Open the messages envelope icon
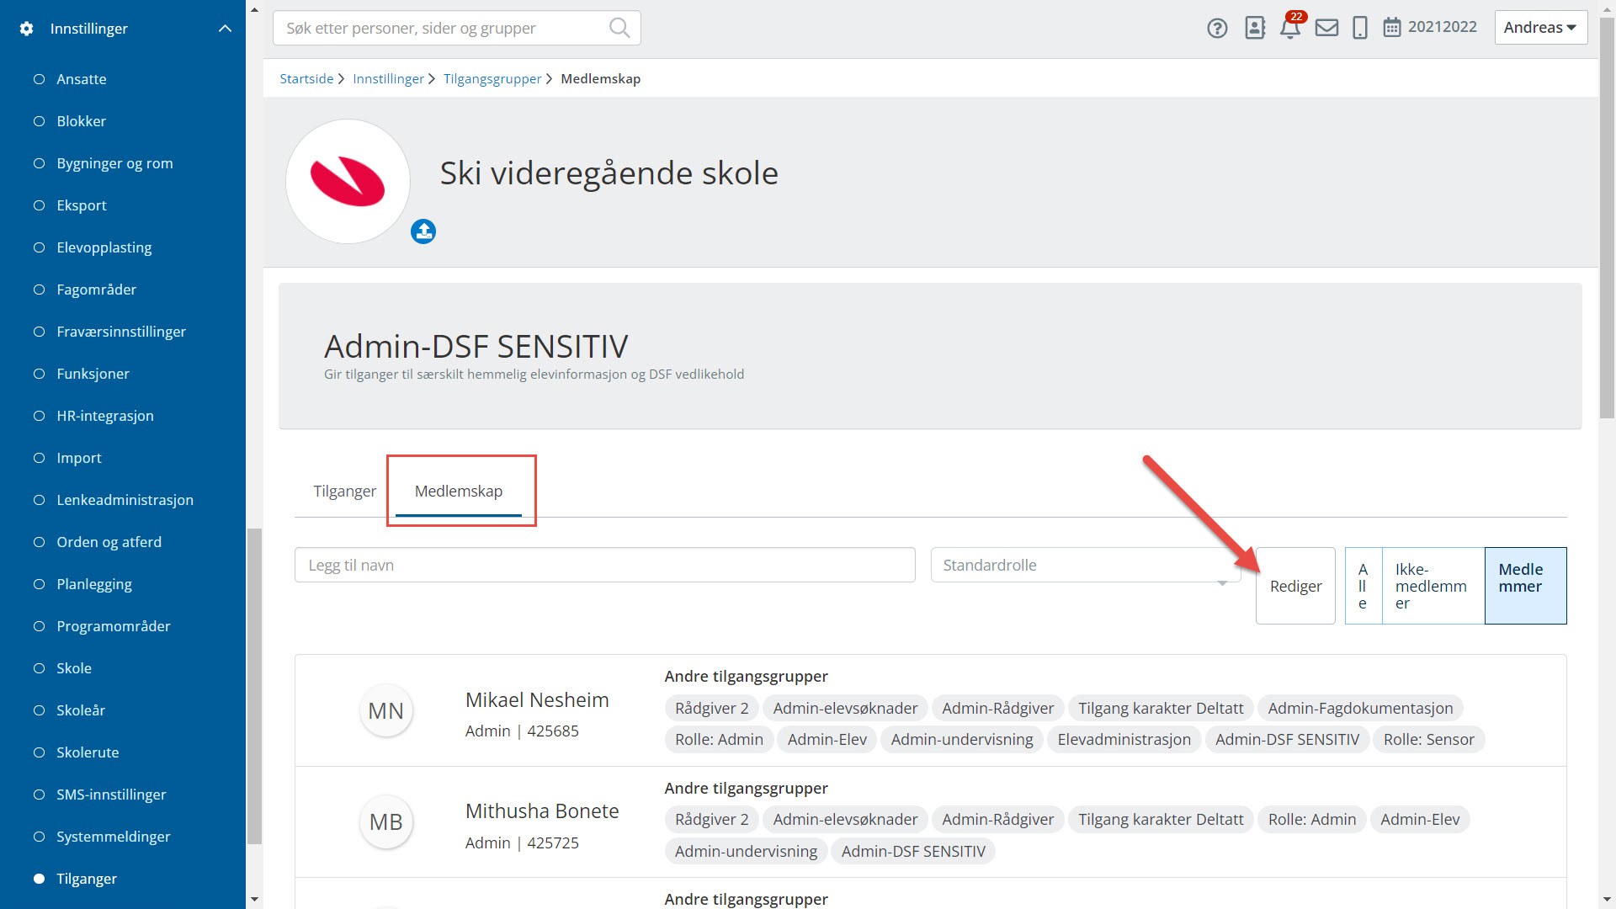 tap(1326, 28)
